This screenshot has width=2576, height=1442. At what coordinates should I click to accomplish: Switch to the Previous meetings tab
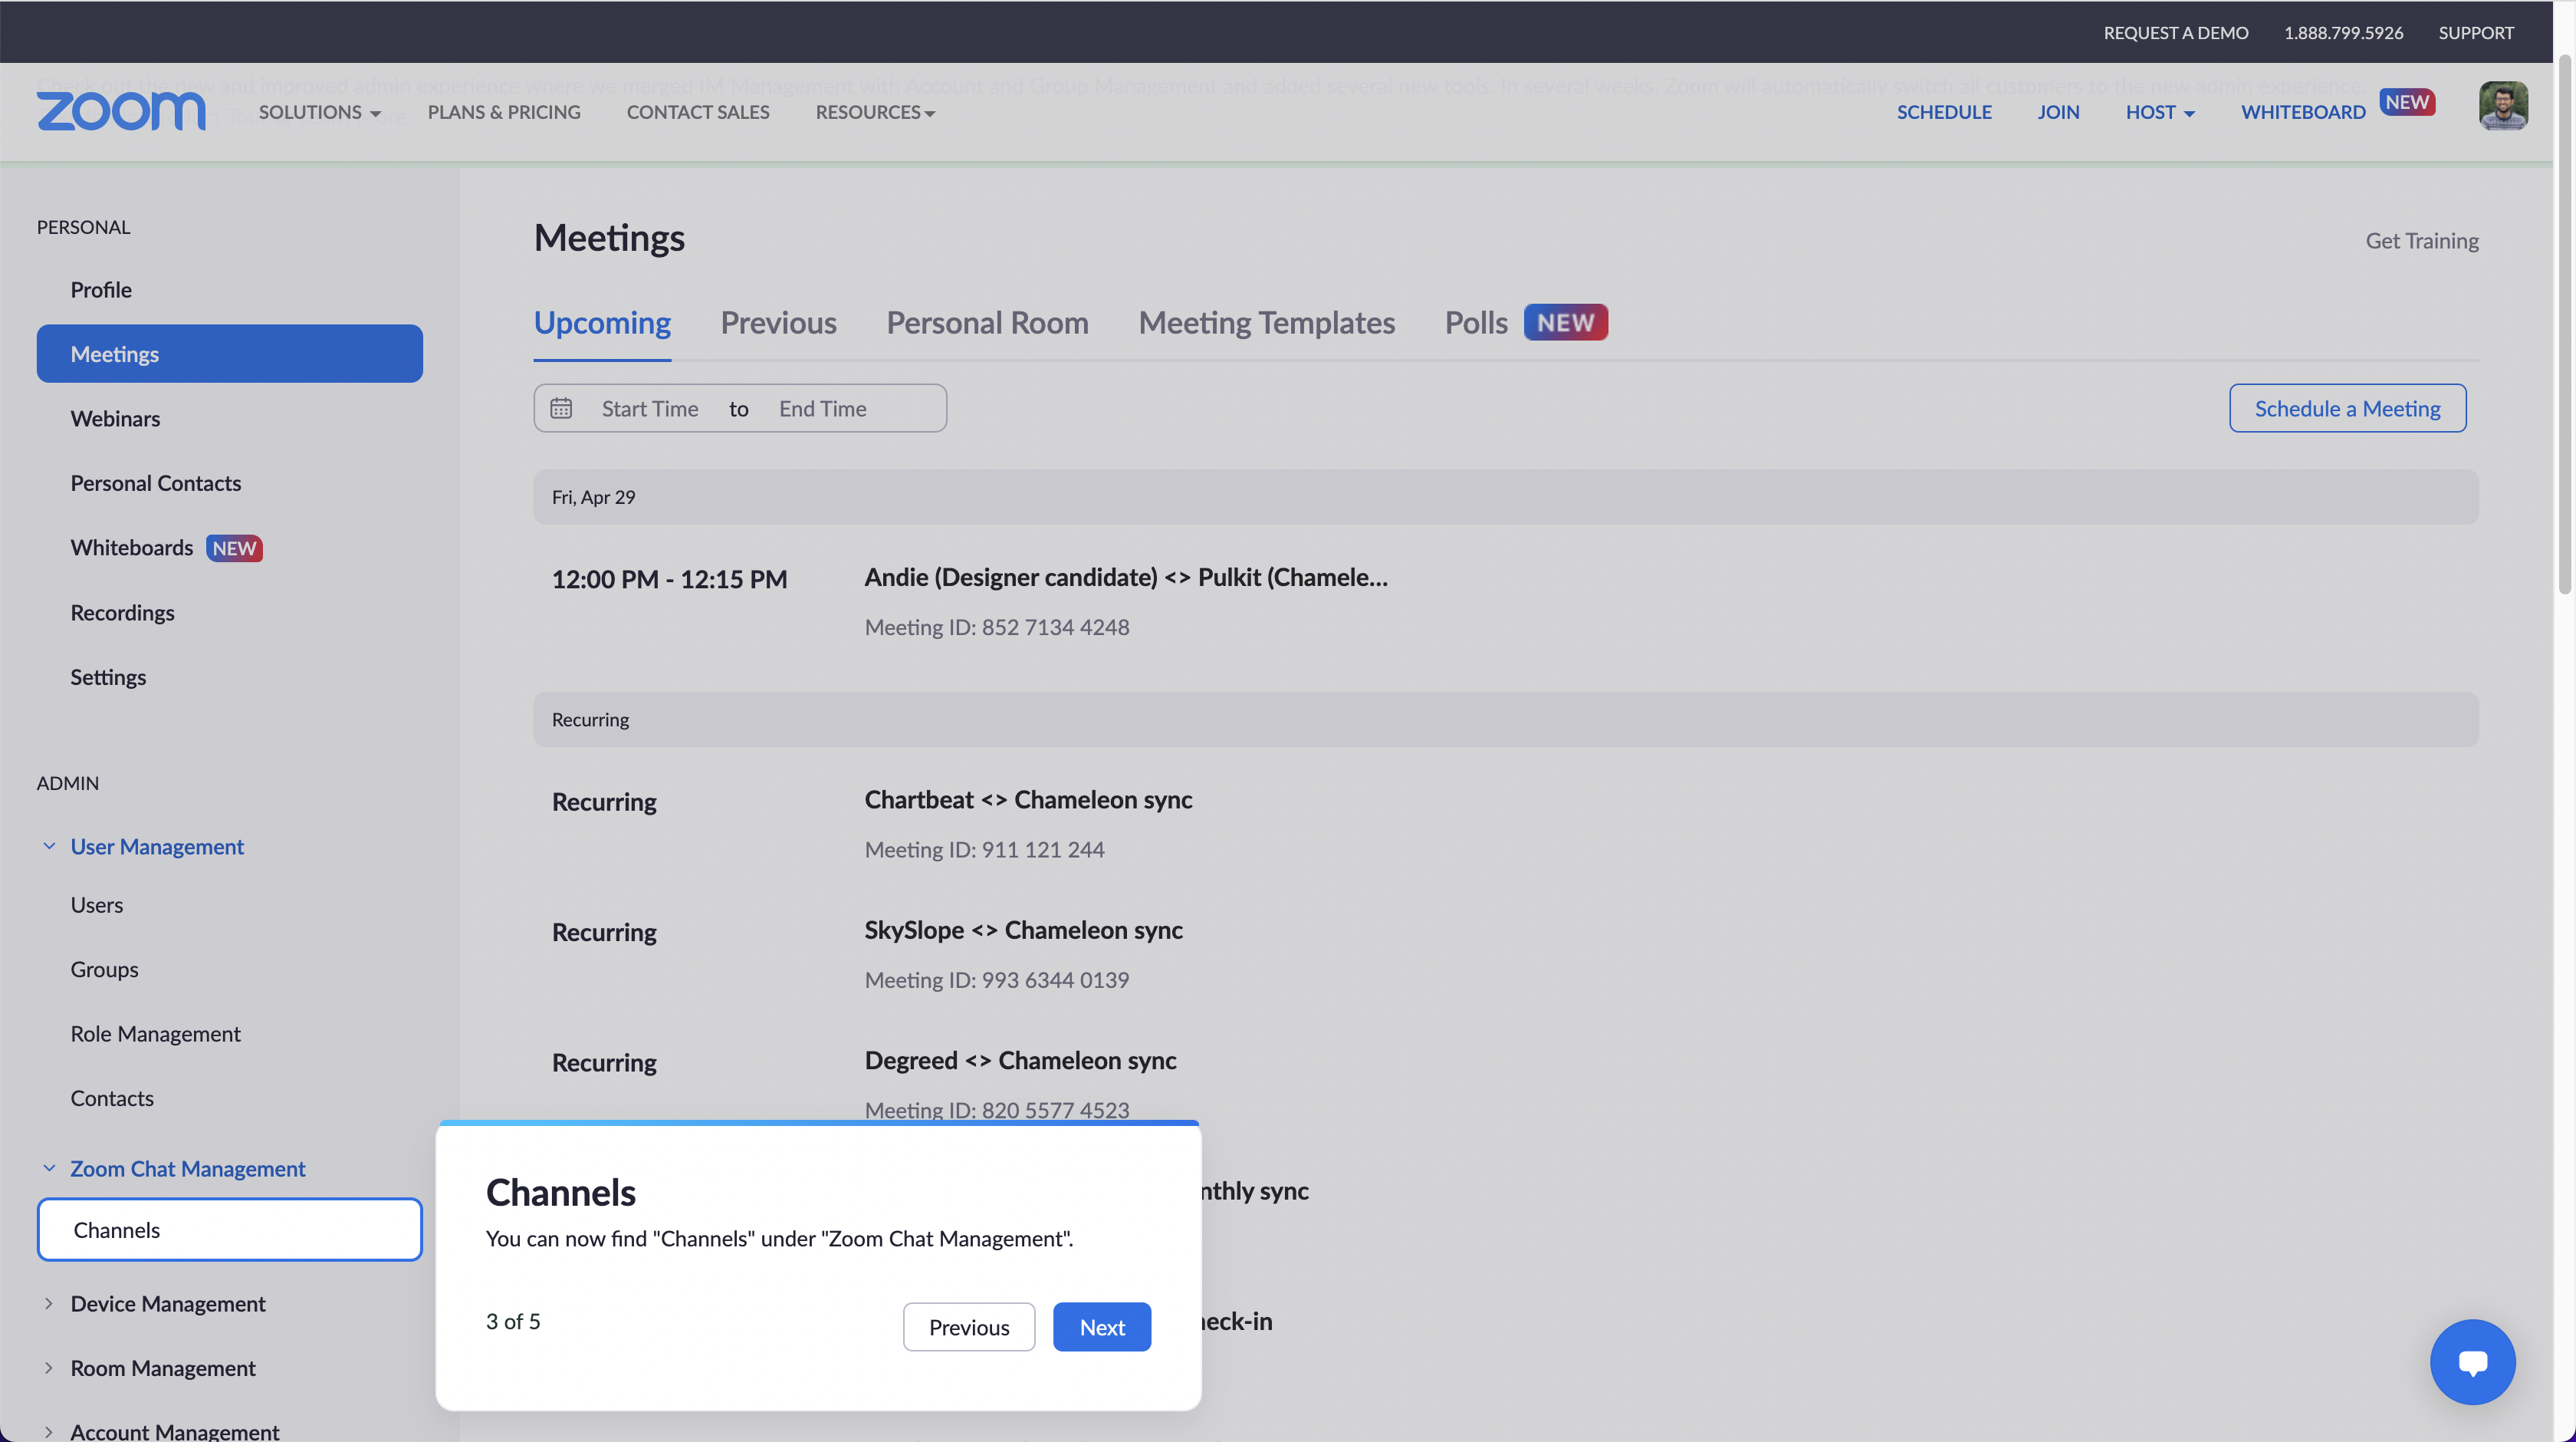click(778, 322)
